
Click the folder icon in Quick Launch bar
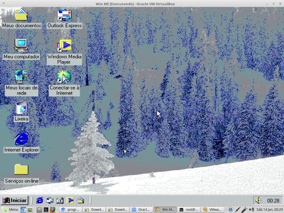point(80,201)
